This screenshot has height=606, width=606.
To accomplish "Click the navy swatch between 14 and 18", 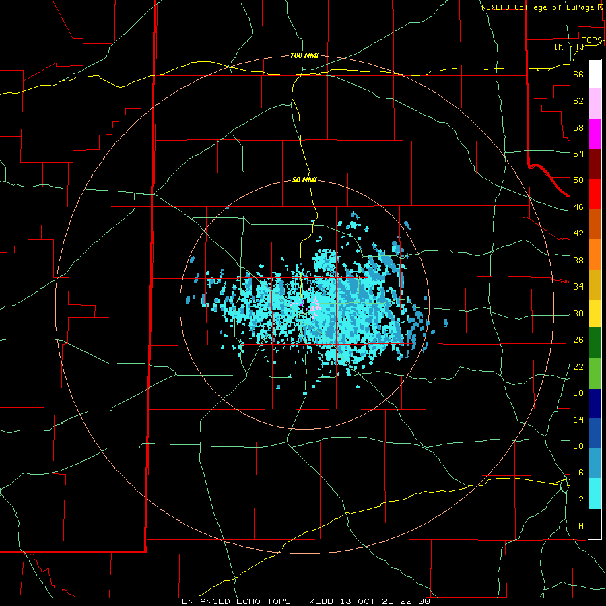I will tap(595, 403).
